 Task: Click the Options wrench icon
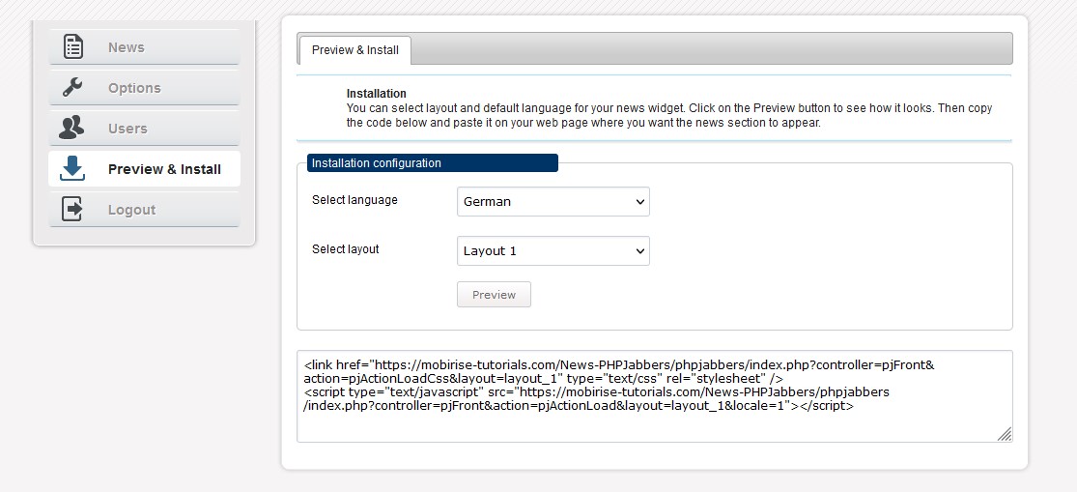(72, 88)
